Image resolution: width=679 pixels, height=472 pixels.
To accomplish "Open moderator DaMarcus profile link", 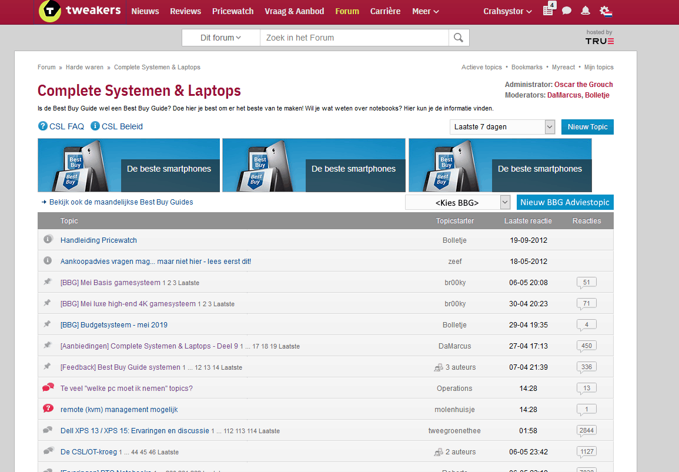I will coord(564,95).
